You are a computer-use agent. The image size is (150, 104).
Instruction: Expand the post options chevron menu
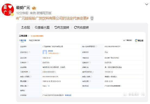pos(147,4)
